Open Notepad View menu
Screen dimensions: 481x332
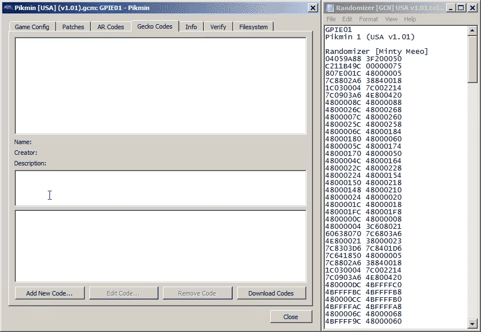[x=391, y=19]
